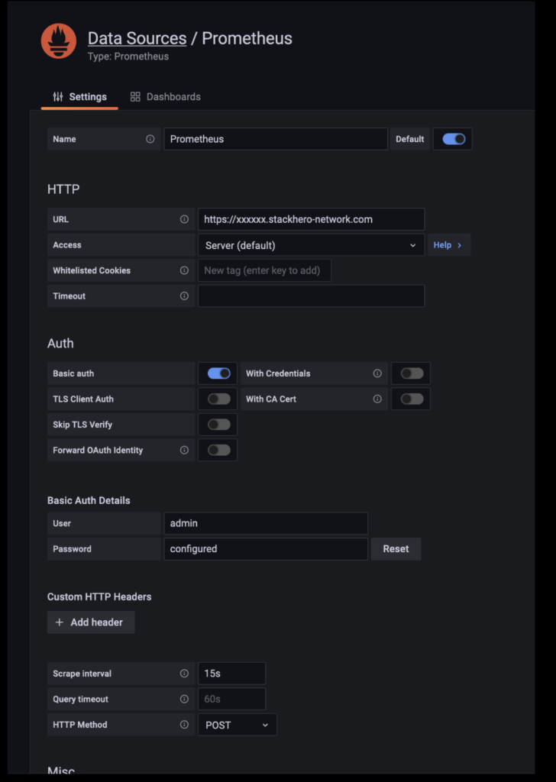Click the Timeout info icon
This screenshot has height=782, width=556.
pos(184,296)
